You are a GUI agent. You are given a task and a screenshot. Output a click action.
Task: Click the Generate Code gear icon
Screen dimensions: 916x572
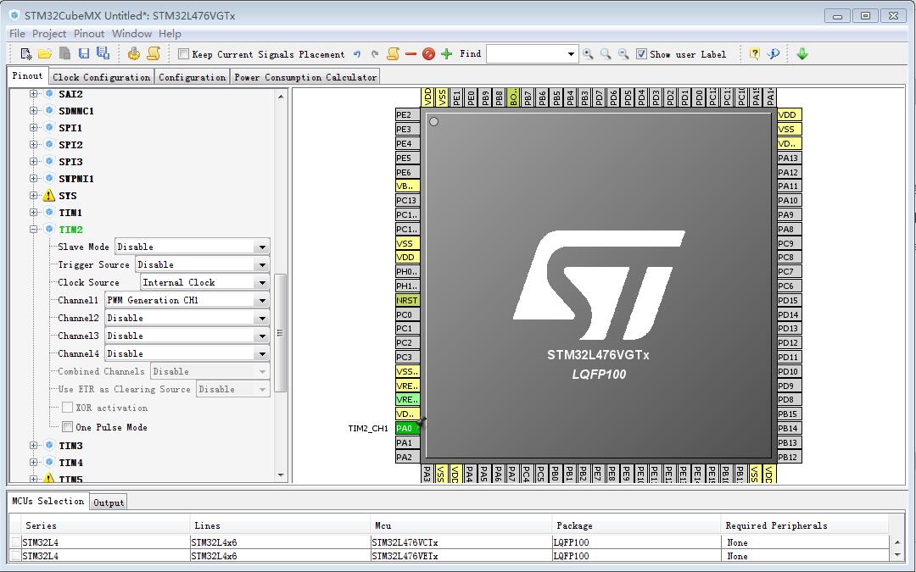pos(134,53)
